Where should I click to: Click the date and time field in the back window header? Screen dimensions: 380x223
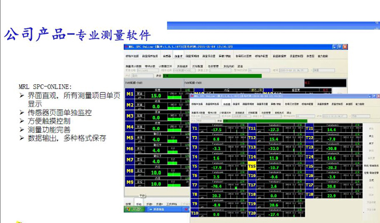click(293, 70)
